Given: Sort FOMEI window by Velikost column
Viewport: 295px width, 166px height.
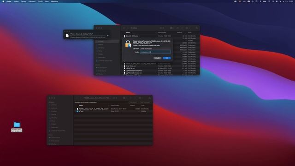Looking at the screenshot, I should tap(133, 106).
